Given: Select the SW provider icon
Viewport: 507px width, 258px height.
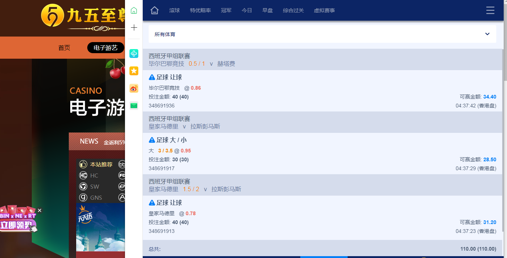Looking at the screenshot, I should 83,186.
